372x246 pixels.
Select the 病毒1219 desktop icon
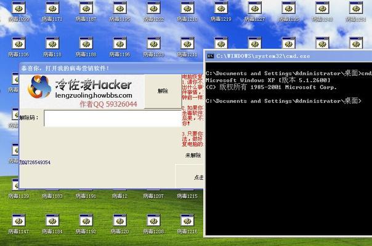pos(221,12)
